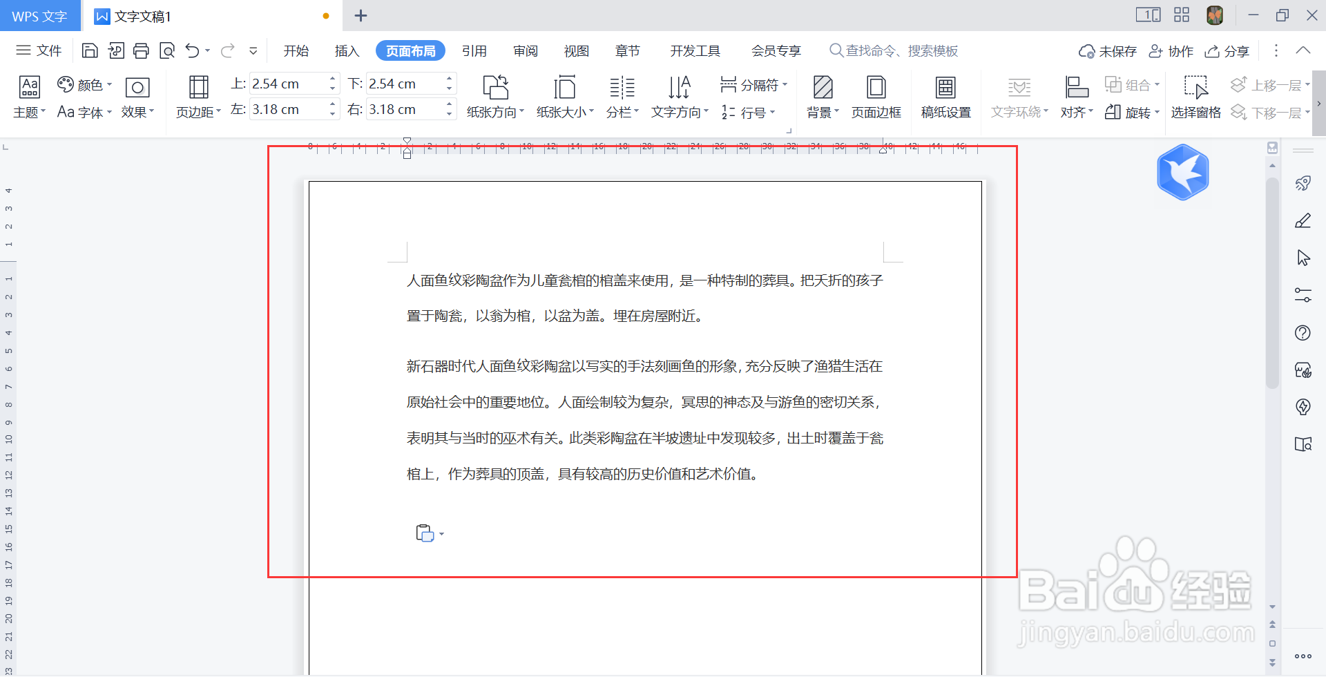1326x677 pixels.
Task: Click the WPS 文字 home tab
Action: click(x=39, y=16)
